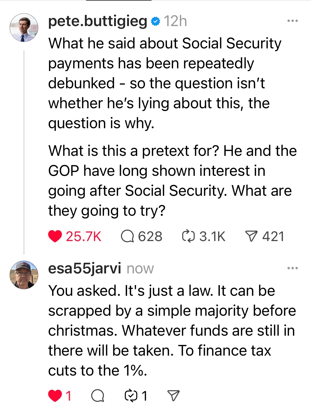Tap the "now" timestamp on the reply
This screenshot has width=311, height=412.
click(x=140, y=269)
